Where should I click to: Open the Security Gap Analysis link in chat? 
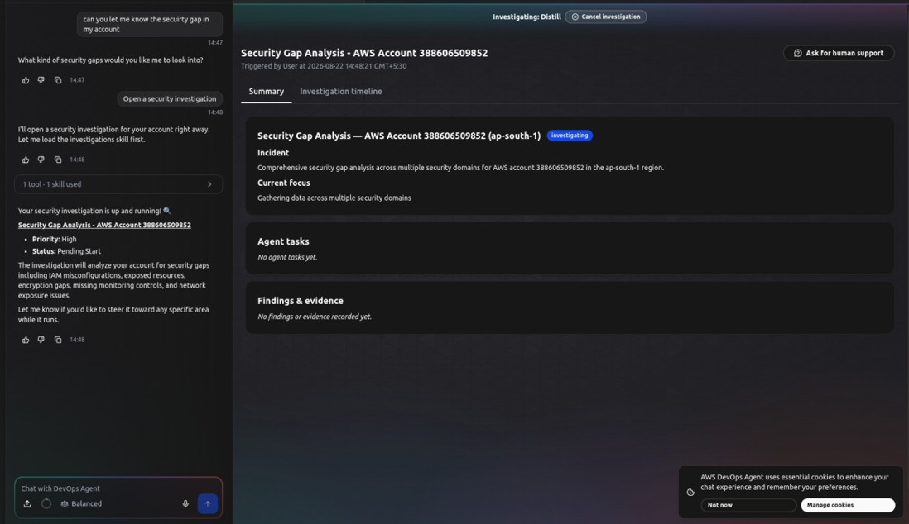(104, 226)
